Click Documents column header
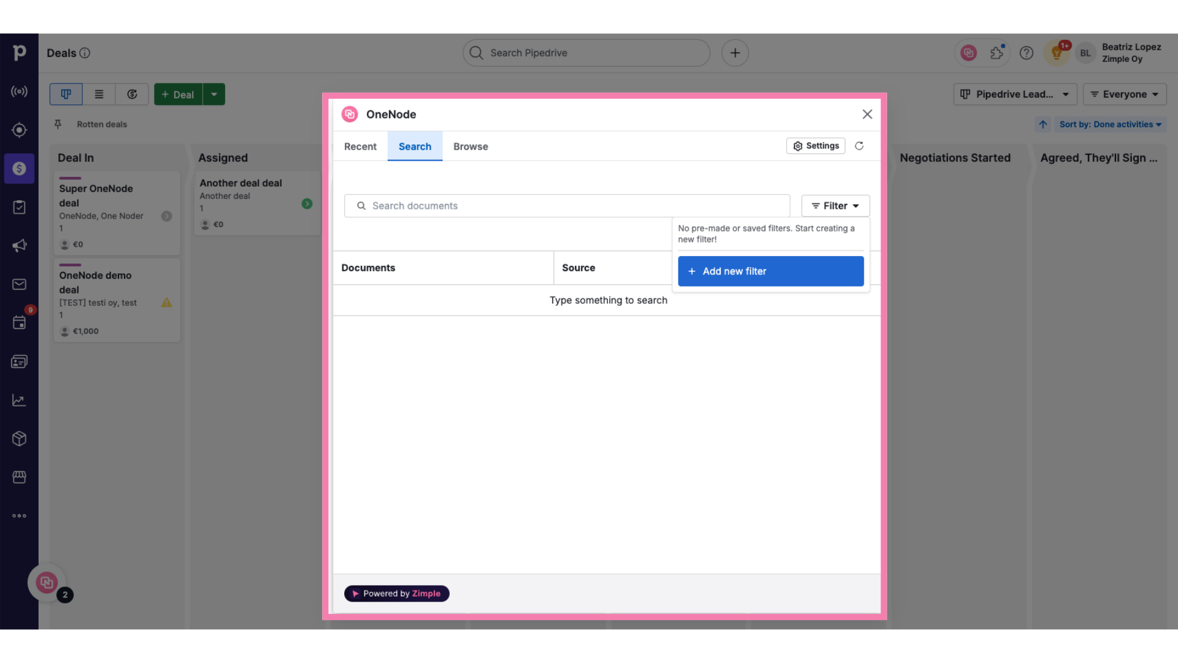 point(443,268)
